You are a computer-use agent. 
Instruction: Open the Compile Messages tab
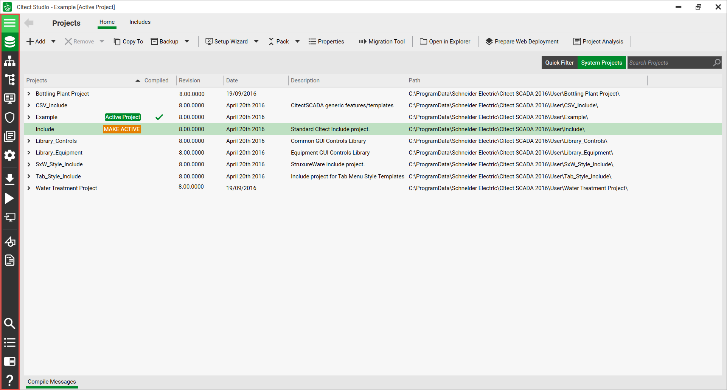click(x=52, y=382)
